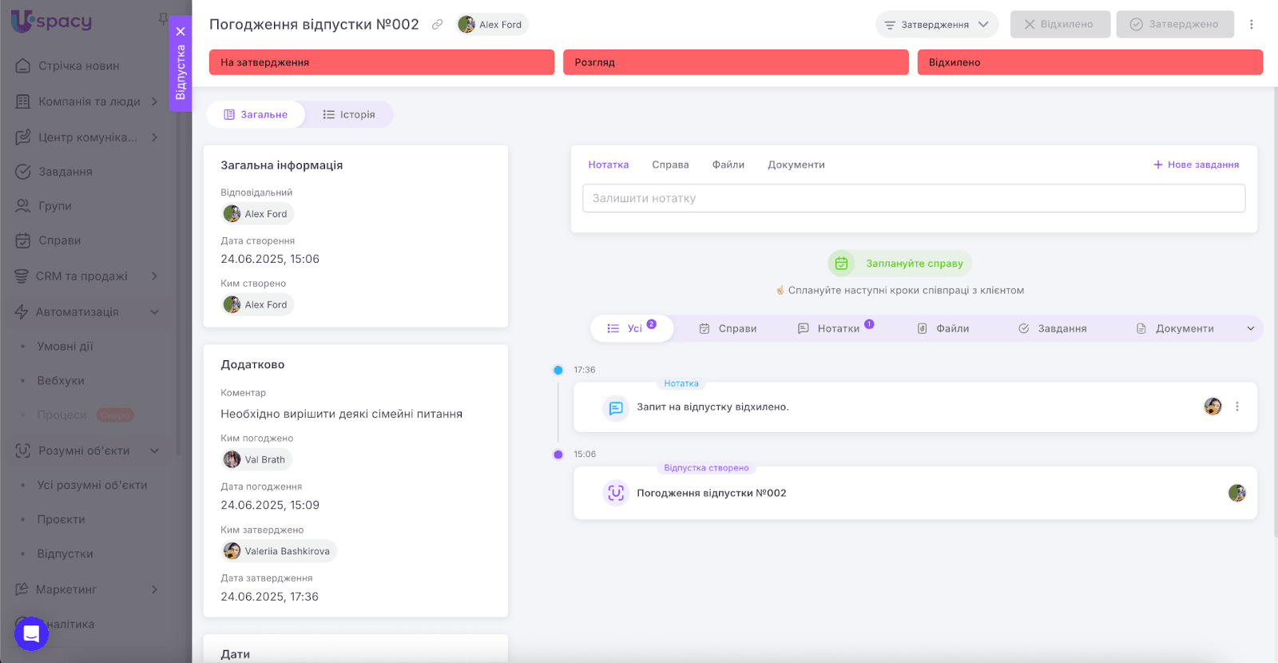Image resolution: width=1278 pixels, height=663 pixels.
Task: Click the Залишити нотатку input field
Action: [913, 198]
